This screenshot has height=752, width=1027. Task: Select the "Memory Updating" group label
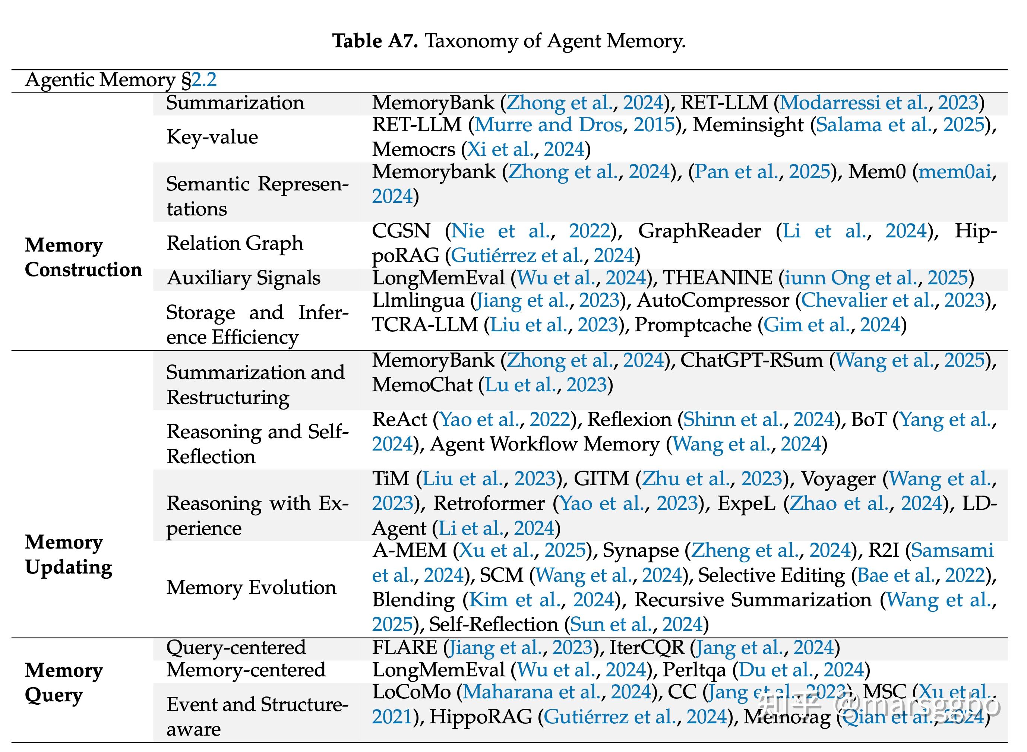(68, 555)
